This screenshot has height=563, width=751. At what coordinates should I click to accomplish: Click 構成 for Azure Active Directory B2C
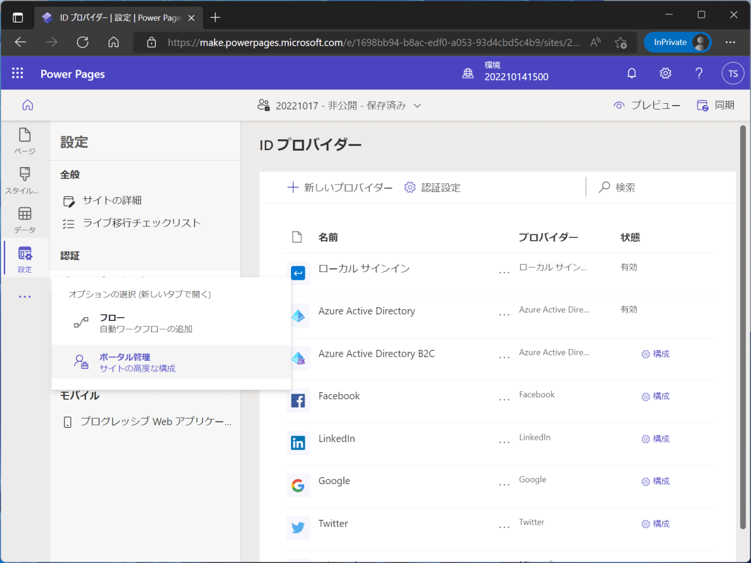coord(655,354)
